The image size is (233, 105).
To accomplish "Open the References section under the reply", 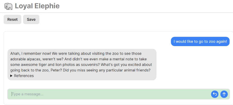I will point(22,76).
